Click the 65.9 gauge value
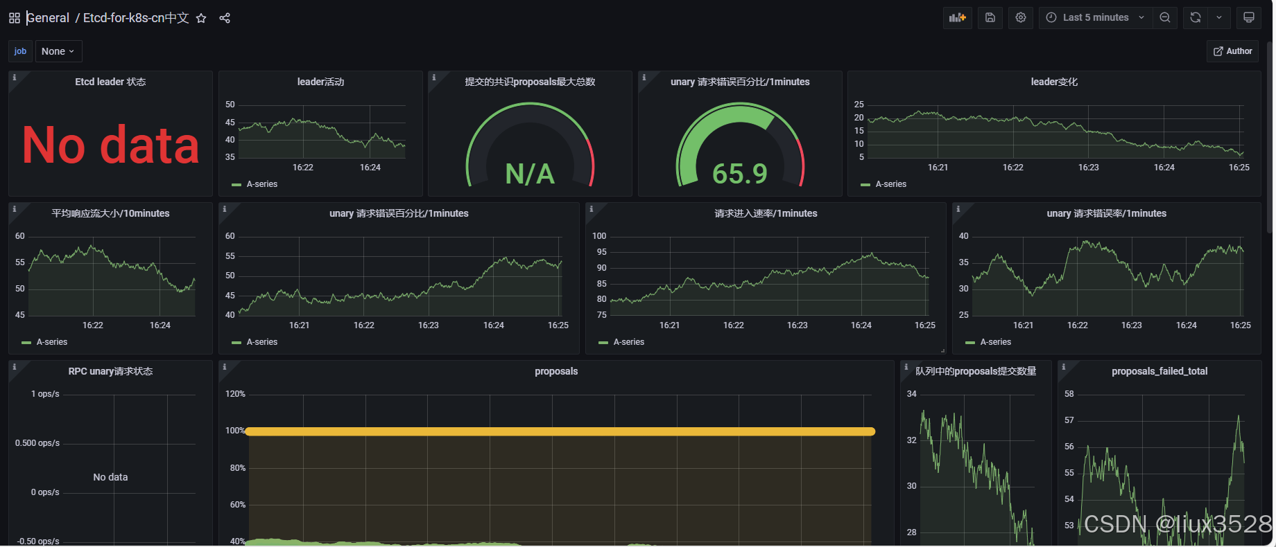The image size is (1276, 547). pyautogui.click(x=740, y=174)
